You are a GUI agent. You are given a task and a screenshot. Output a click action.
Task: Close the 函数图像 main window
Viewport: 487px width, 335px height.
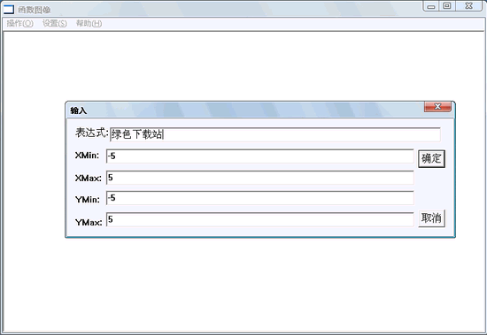[x=469, y=6]
